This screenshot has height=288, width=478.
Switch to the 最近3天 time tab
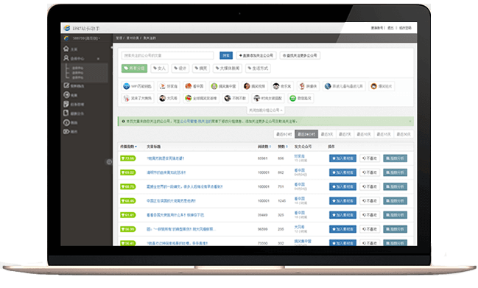pos(327,134)
